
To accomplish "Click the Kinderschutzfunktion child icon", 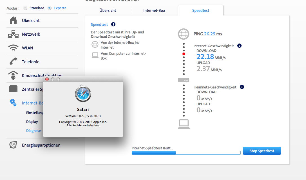I will tap(13, 75).
